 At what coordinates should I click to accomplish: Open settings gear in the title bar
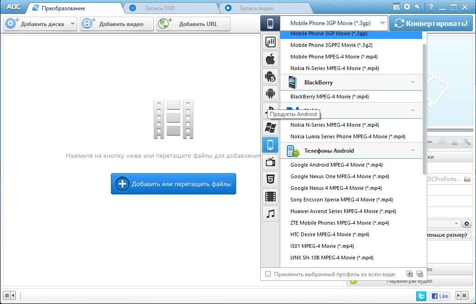(x=407, y=6)
